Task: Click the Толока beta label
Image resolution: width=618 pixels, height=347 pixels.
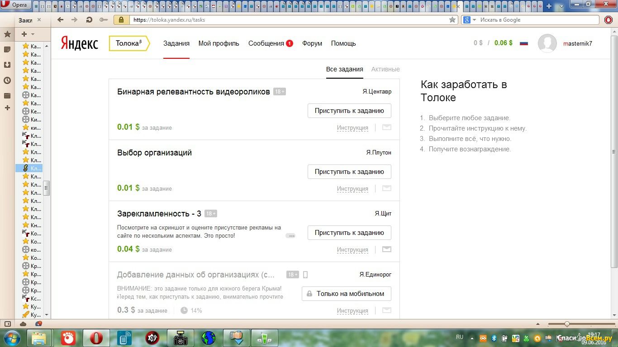Action: tap(129, 43)
